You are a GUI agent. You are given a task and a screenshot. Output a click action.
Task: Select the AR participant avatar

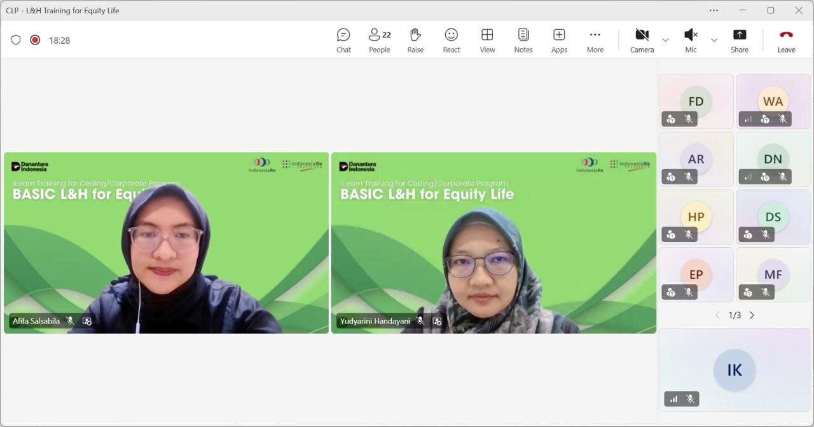click(x=696, y=159)
